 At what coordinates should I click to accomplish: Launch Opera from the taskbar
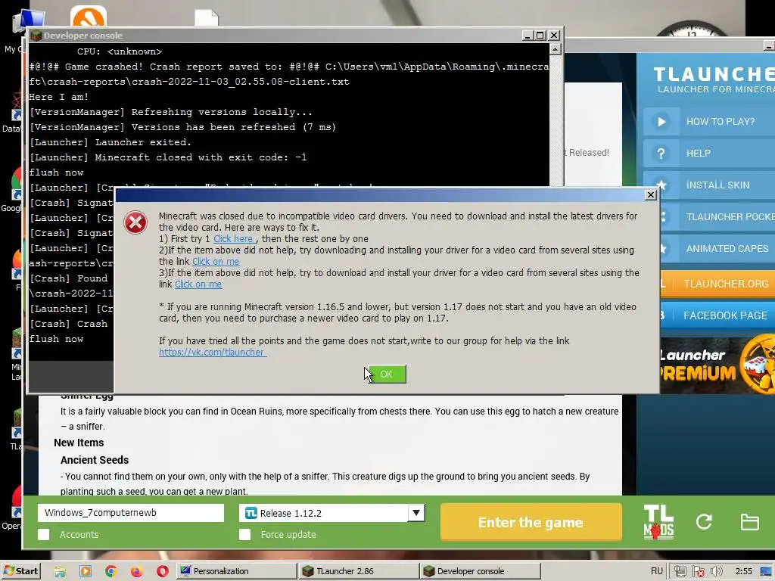tap(163, 572)
